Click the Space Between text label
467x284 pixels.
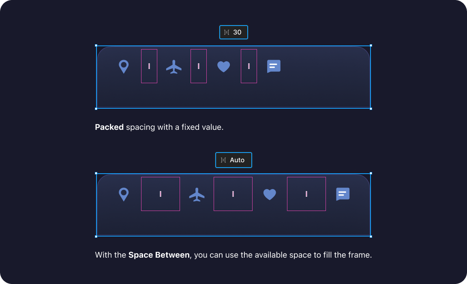click(x=159, y=255)
